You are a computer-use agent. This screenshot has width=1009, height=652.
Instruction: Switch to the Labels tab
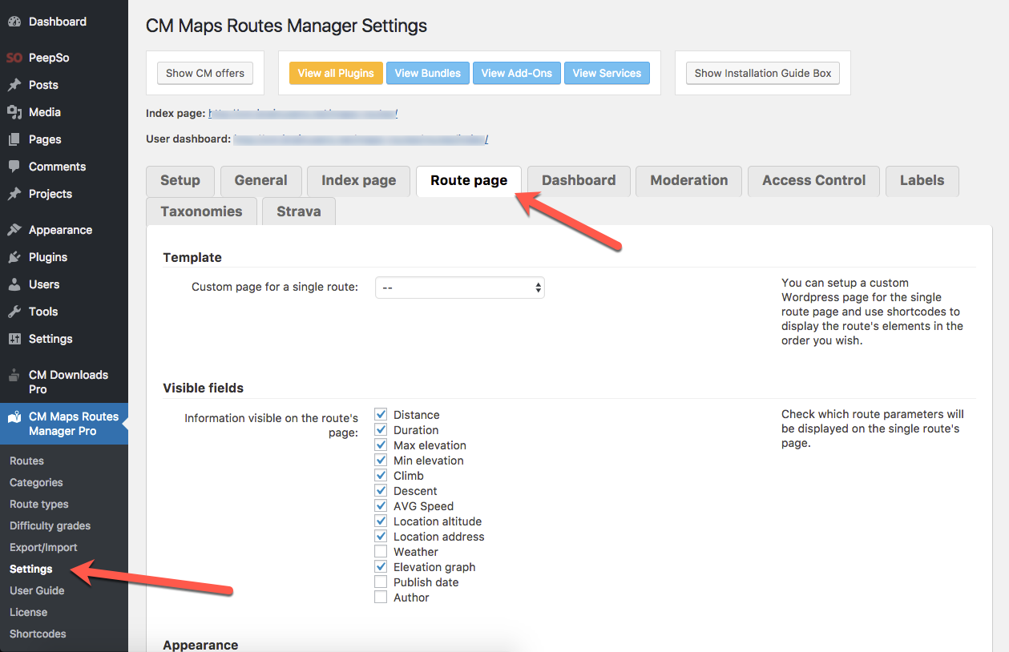coord(922,181)
